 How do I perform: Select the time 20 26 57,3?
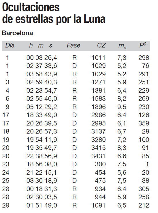tap(42, 132)
